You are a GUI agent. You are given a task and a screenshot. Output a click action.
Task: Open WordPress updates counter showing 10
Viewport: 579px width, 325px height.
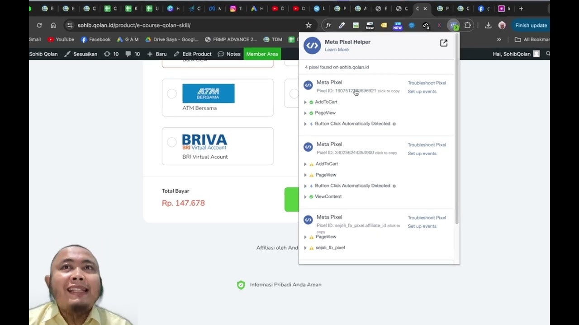[111, 54]
